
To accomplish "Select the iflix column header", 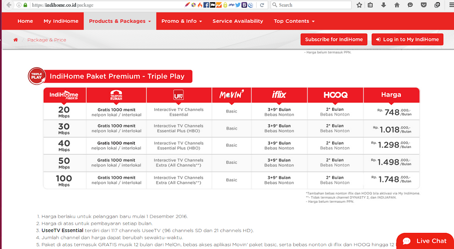I will (x=279, y=95).
